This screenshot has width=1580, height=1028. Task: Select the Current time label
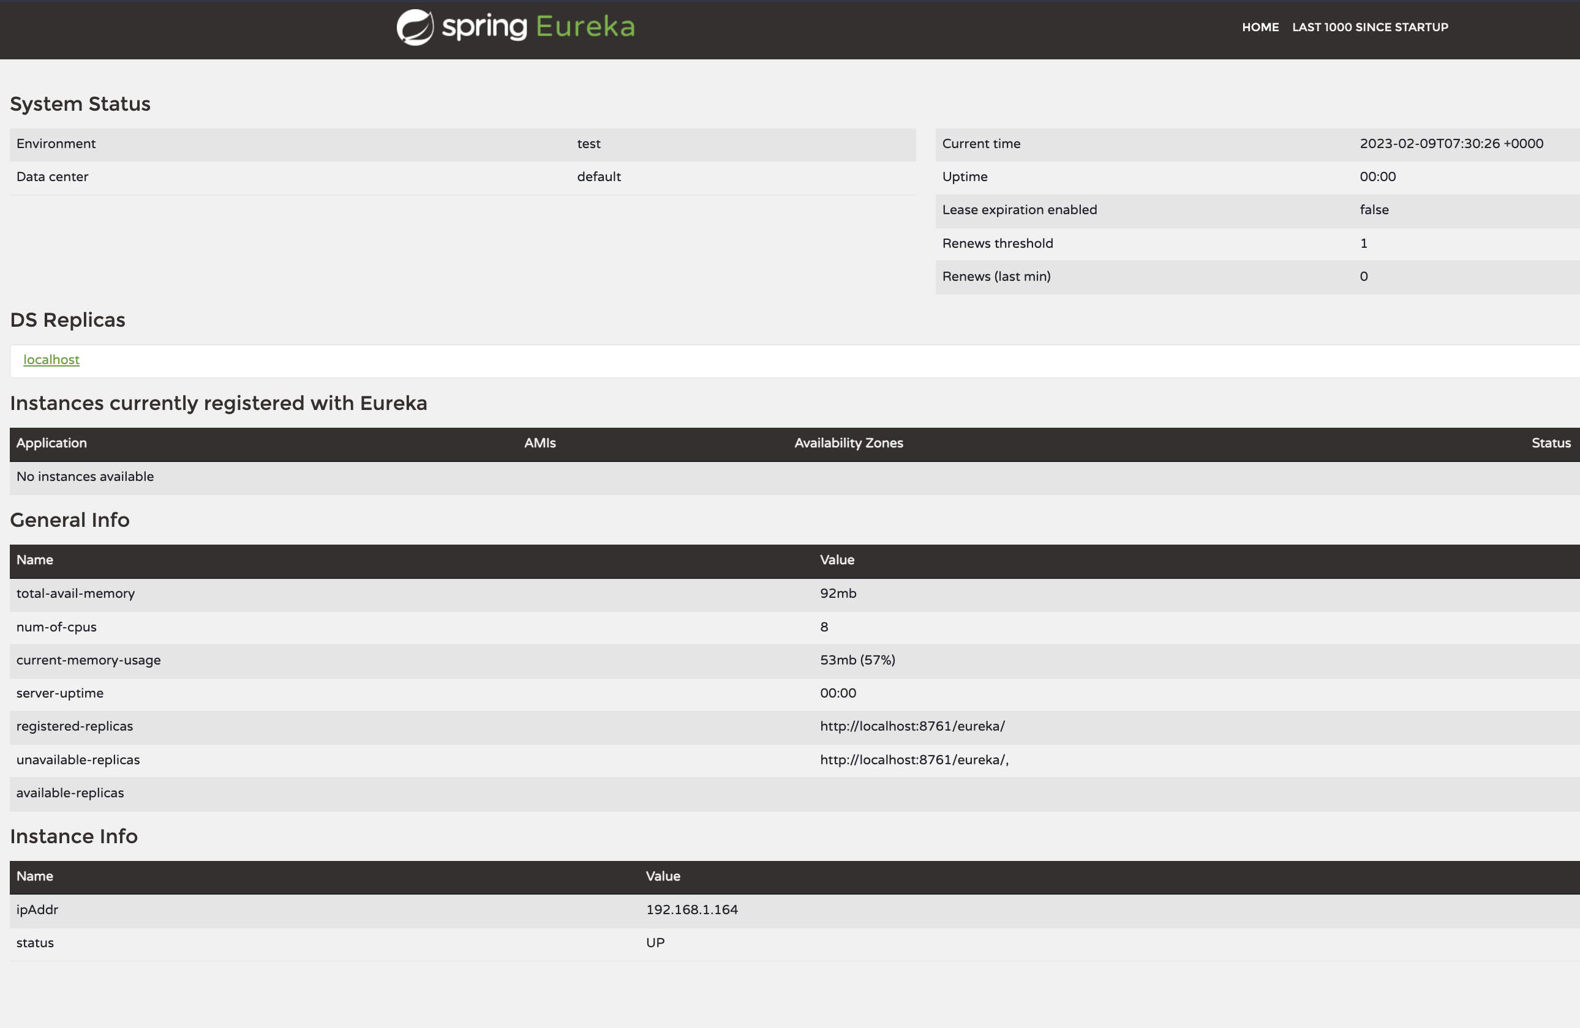point(981,144)
